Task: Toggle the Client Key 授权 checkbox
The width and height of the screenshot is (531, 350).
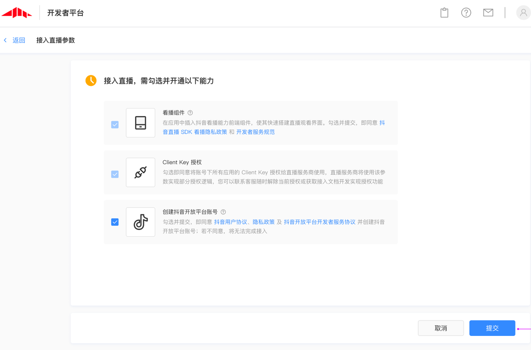Action: (115, 174)
